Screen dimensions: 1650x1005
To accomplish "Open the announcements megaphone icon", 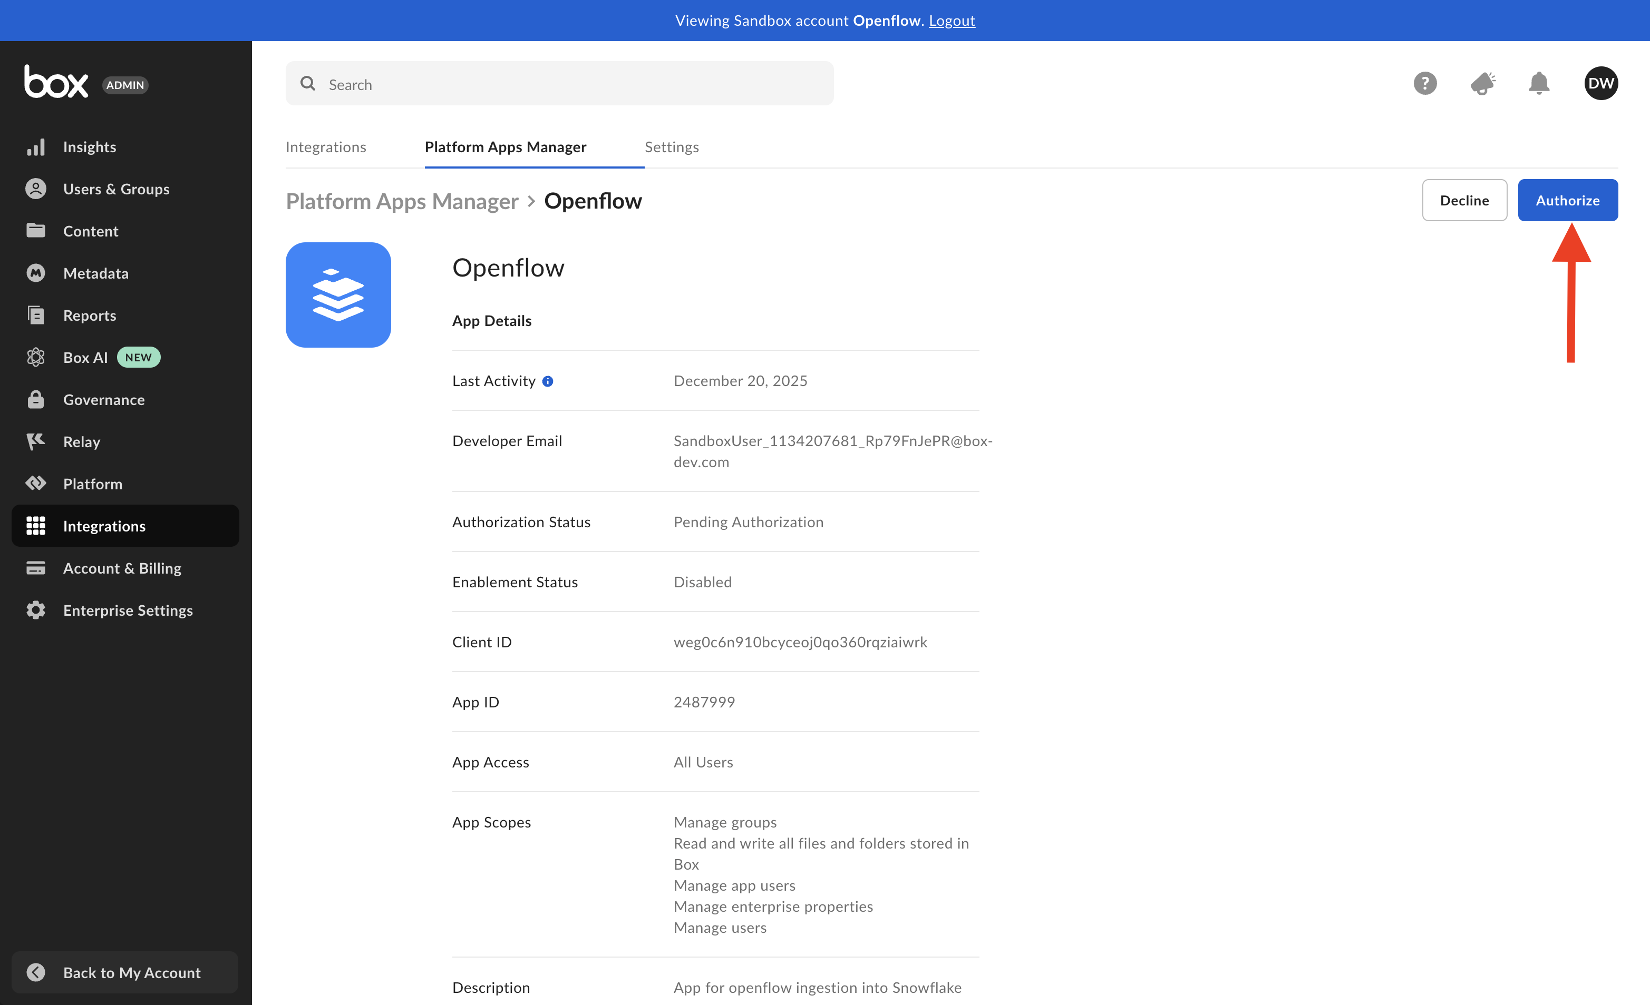I will (1482, 84).
